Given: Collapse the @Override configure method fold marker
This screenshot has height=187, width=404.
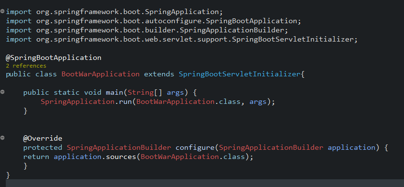Looking at the screenshot, I should 2,138.
